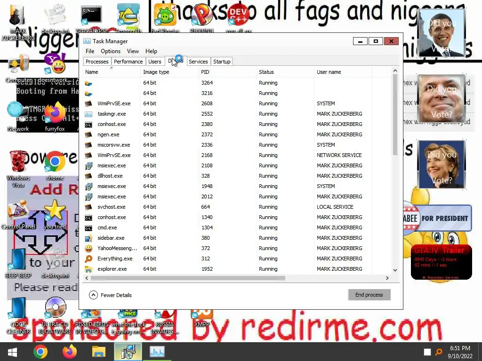Click the End process button
Screen dimensions: 482x361
[369, 295]
